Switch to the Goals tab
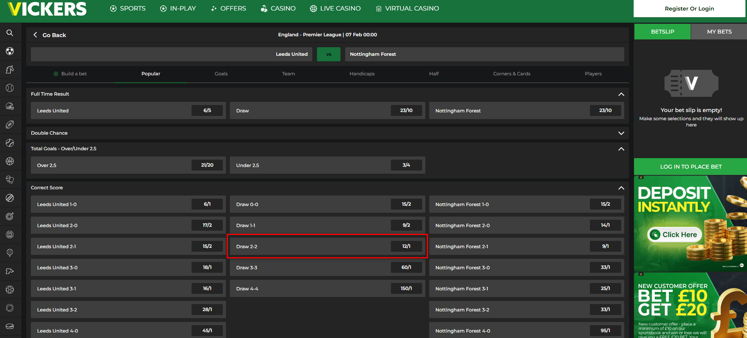Screen dimensions: 747x338 point(221,74)
